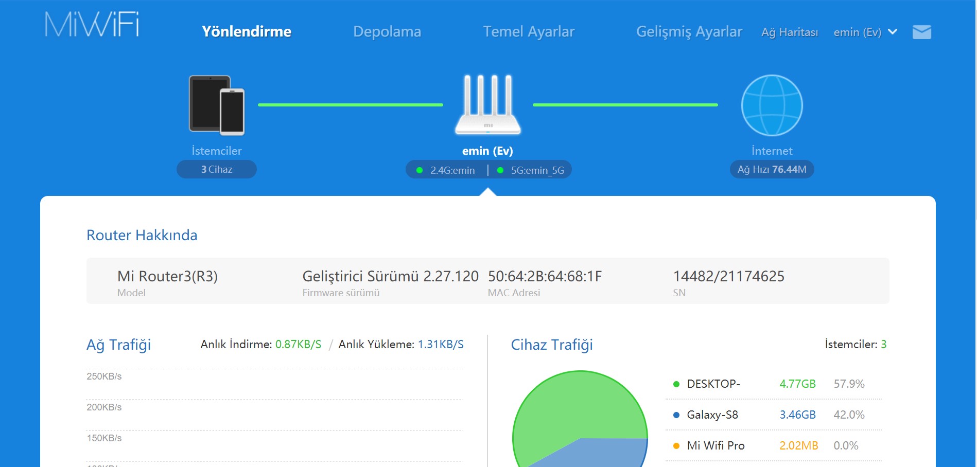
Task: Select the router device icon
Action: (488, 105)
